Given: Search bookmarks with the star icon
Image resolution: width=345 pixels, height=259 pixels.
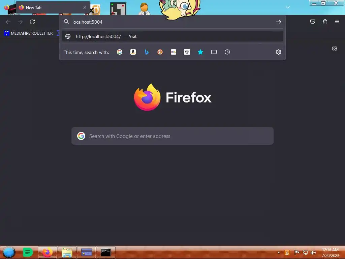Looking at the screenshot, I should (200, 52).
